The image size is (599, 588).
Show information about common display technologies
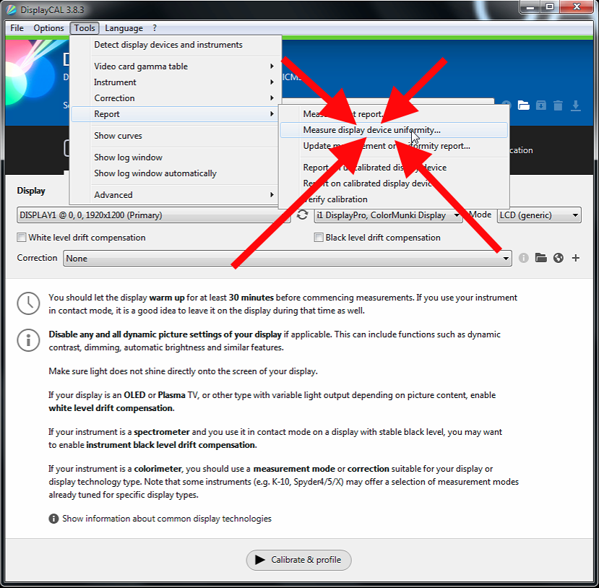(166, 519)
